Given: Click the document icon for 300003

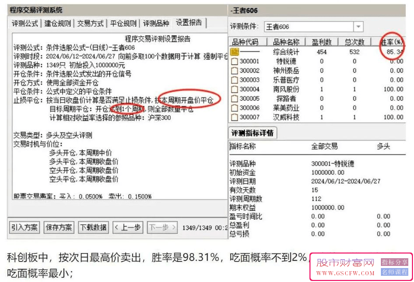Looking at the screenshot, I should (234, 80).
